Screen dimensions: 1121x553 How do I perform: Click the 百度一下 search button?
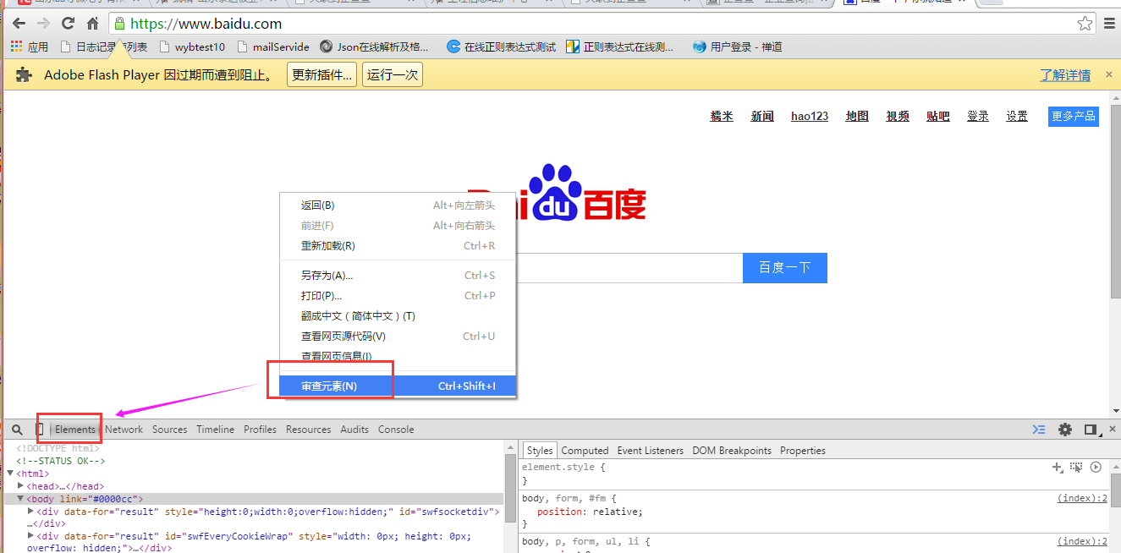[x=785, y=268]
